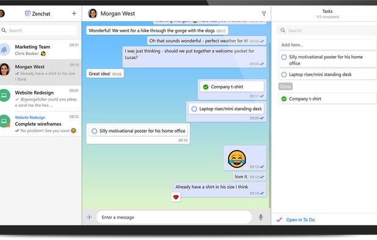Check Laptop riser/mini standing desk in chat
This screenshot has width=377, height=240.
[x=194, y=109]
